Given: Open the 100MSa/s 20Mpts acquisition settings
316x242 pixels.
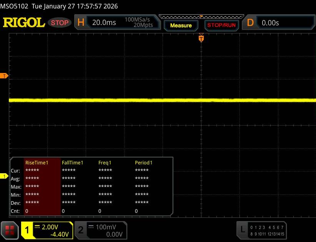Looking at the screenshot, I should point(139,23).
